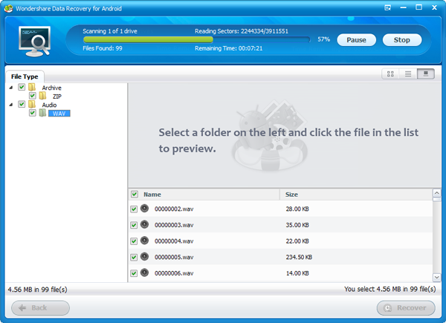This screenshot has width=446, height=323.
Task: Click the Audio folder icon
Action: click(32, 104)
